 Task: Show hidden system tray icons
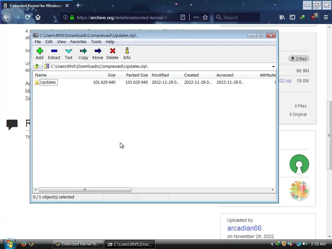pos(272,244)
